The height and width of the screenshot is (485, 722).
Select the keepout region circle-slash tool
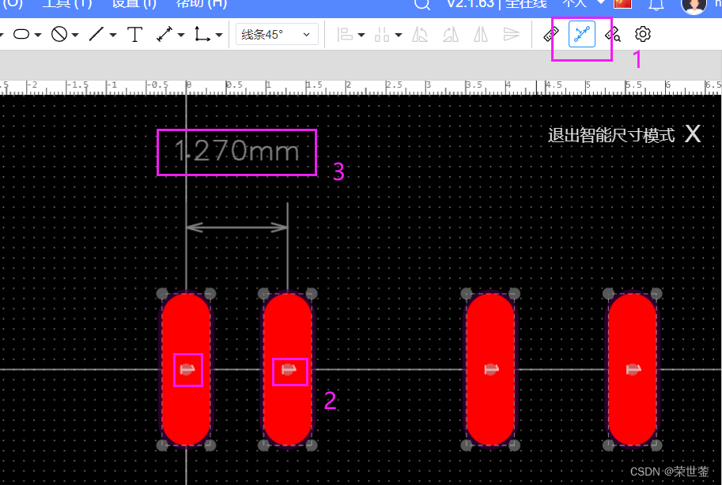click(x=59, y=34)
